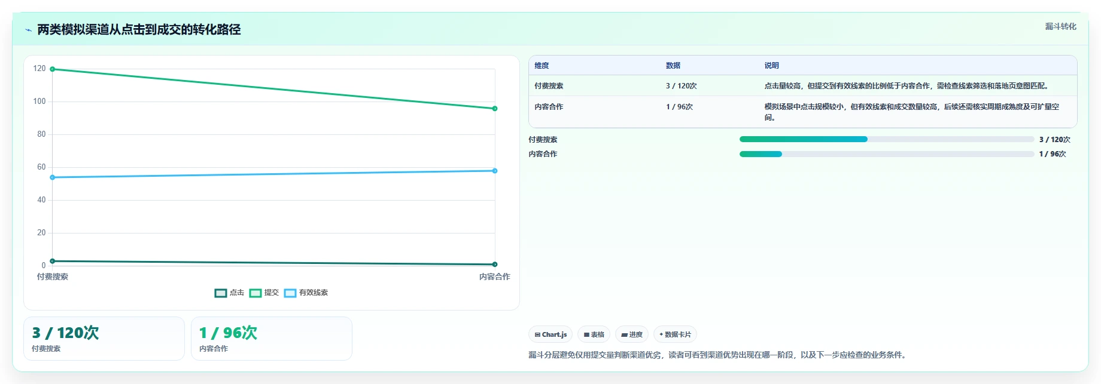Click the 维度 column header
The width and height of the screenshot is (1101, 384).
tap(542, 66)
